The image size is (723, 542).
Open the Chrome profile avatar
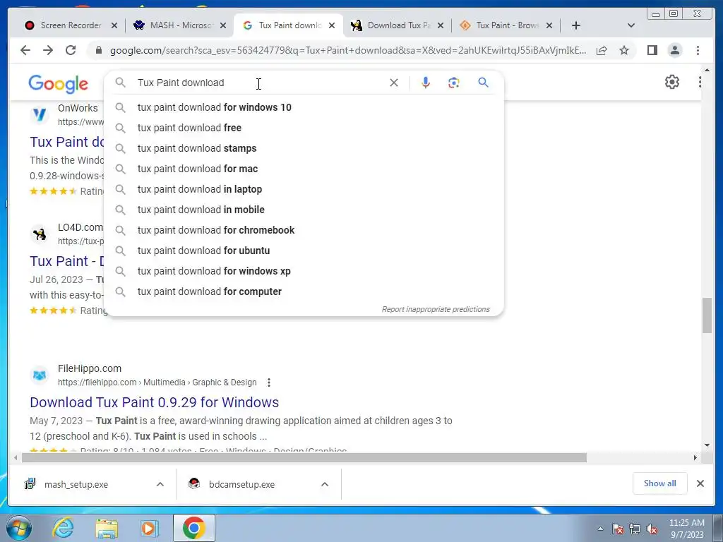[674, 50]
